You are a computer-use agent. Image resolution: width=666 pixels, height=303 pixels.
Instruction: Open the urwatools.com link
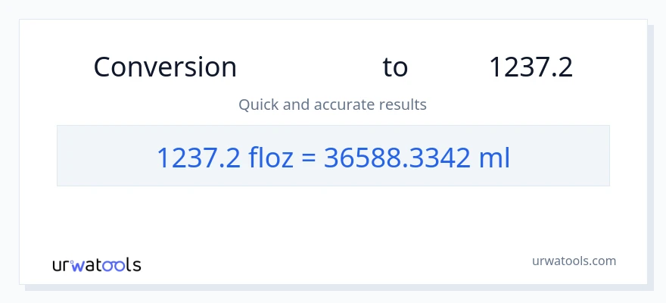pos(574,261)
